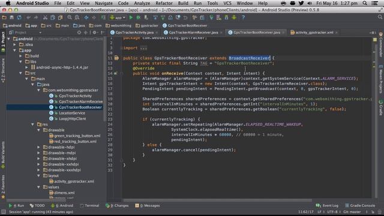
Task: Click Search Everywhere magnifier at top right
Action: [380, 17]
